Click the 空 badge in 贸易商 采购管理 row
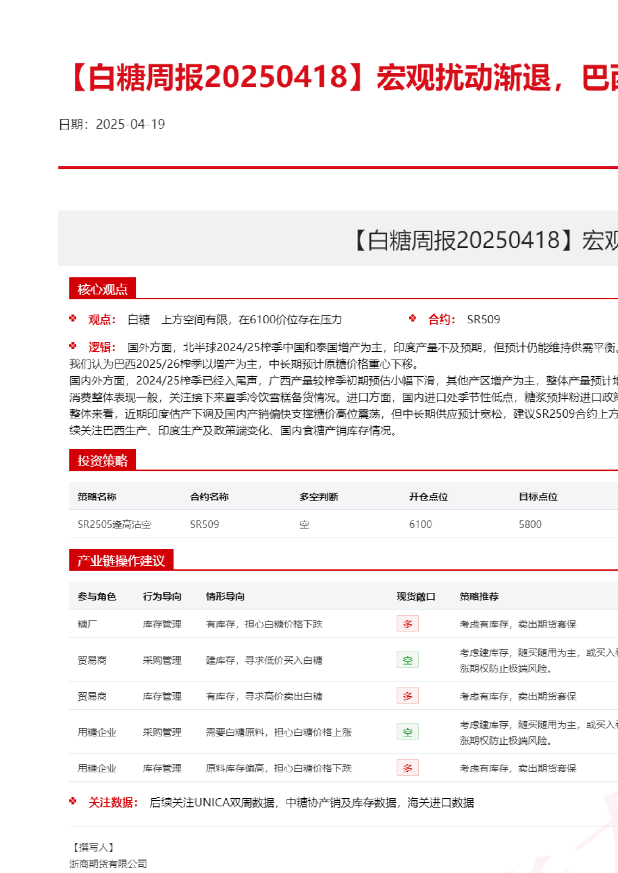This screenshot has width=618, height=873. coord(407,660)
